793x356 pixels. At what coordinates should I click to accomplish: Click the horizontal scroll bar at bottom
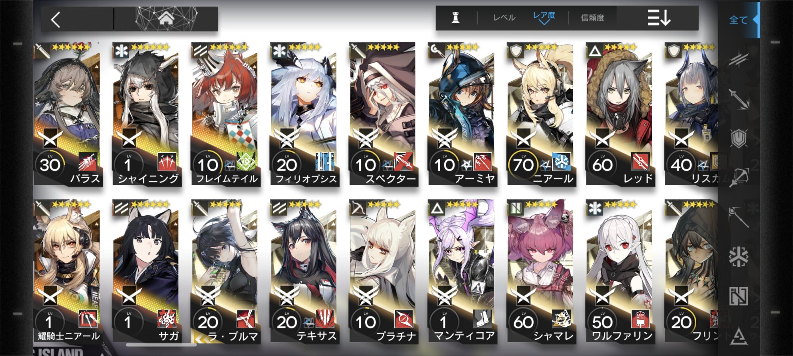[161, 345]
